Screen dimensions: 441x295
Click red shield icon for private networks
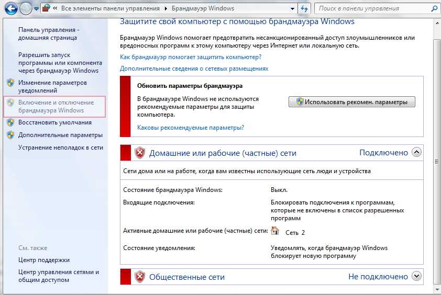click(140, 153)
